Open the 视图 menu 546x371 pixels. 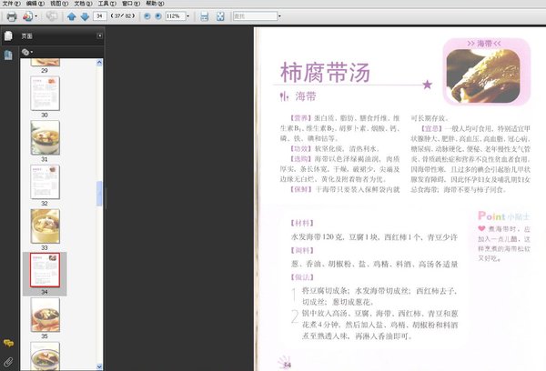[59, 4]
